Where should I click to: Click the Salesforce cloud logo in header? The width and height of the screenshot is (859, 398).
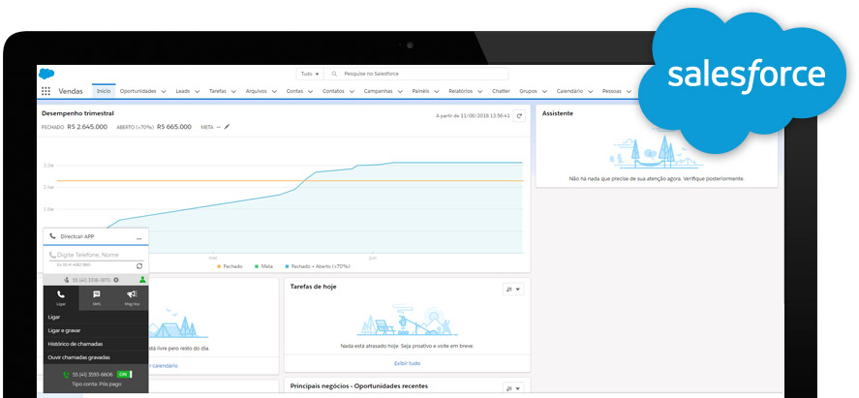pos(46,74)
